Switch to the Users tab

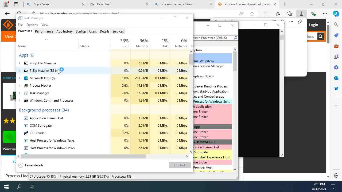click(93, 31)
